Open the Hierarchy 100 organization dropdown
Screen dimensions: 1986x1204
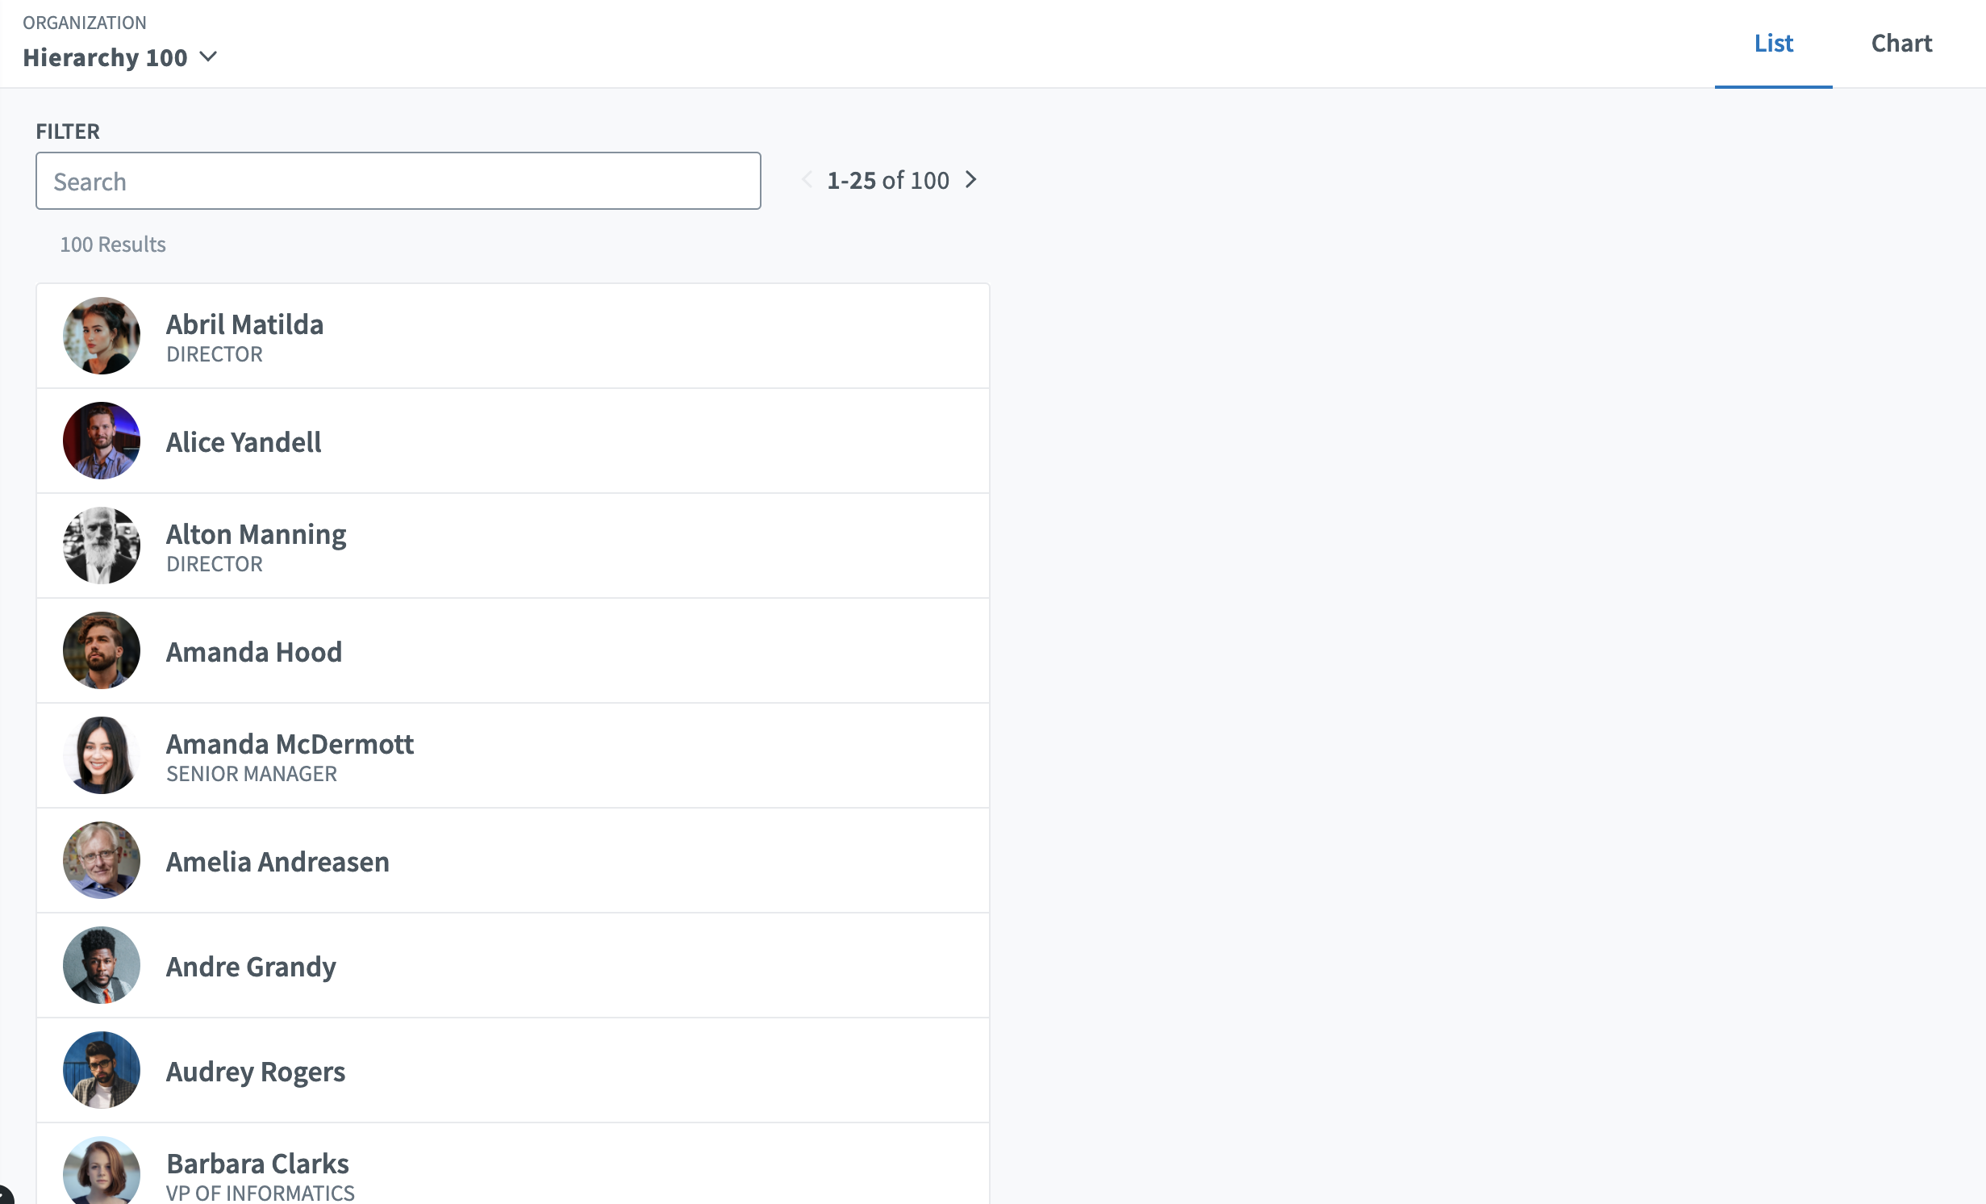click(x=121, y=57)
